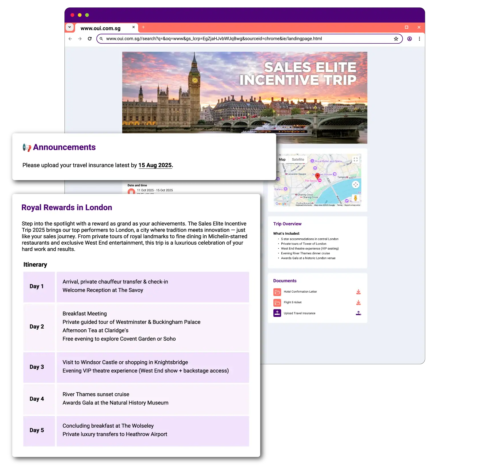Open the Report a map error link
This screenshot has height=473, width=494.
352,205
